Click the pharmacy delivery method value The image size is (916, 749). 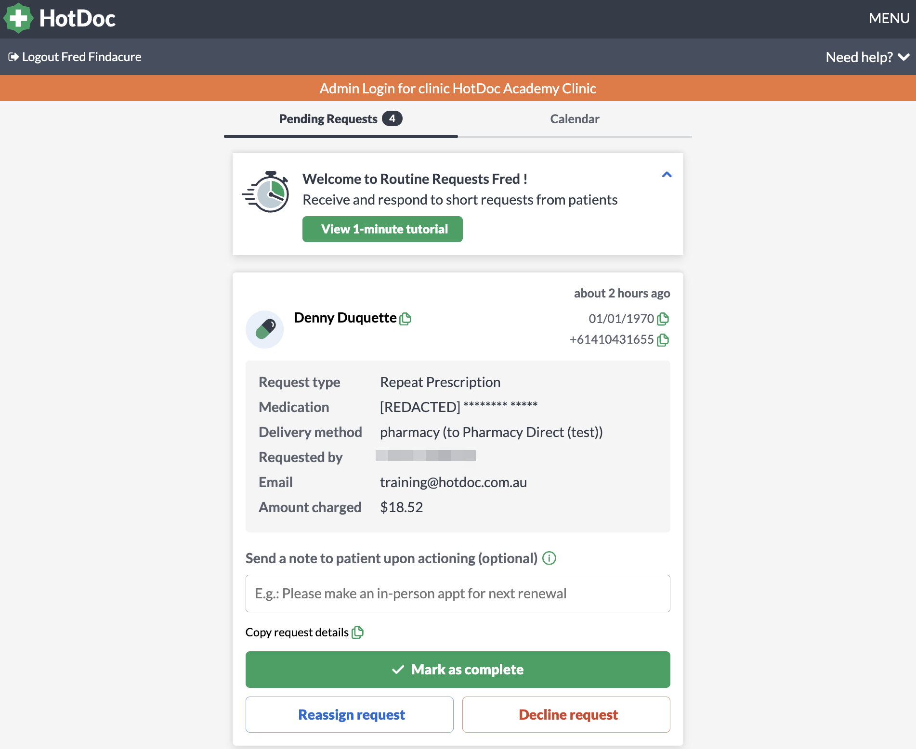[x=491, y=432]
